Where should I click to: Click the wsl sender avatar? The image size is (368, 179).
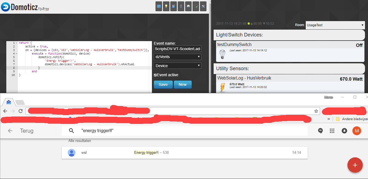(72, 152)
